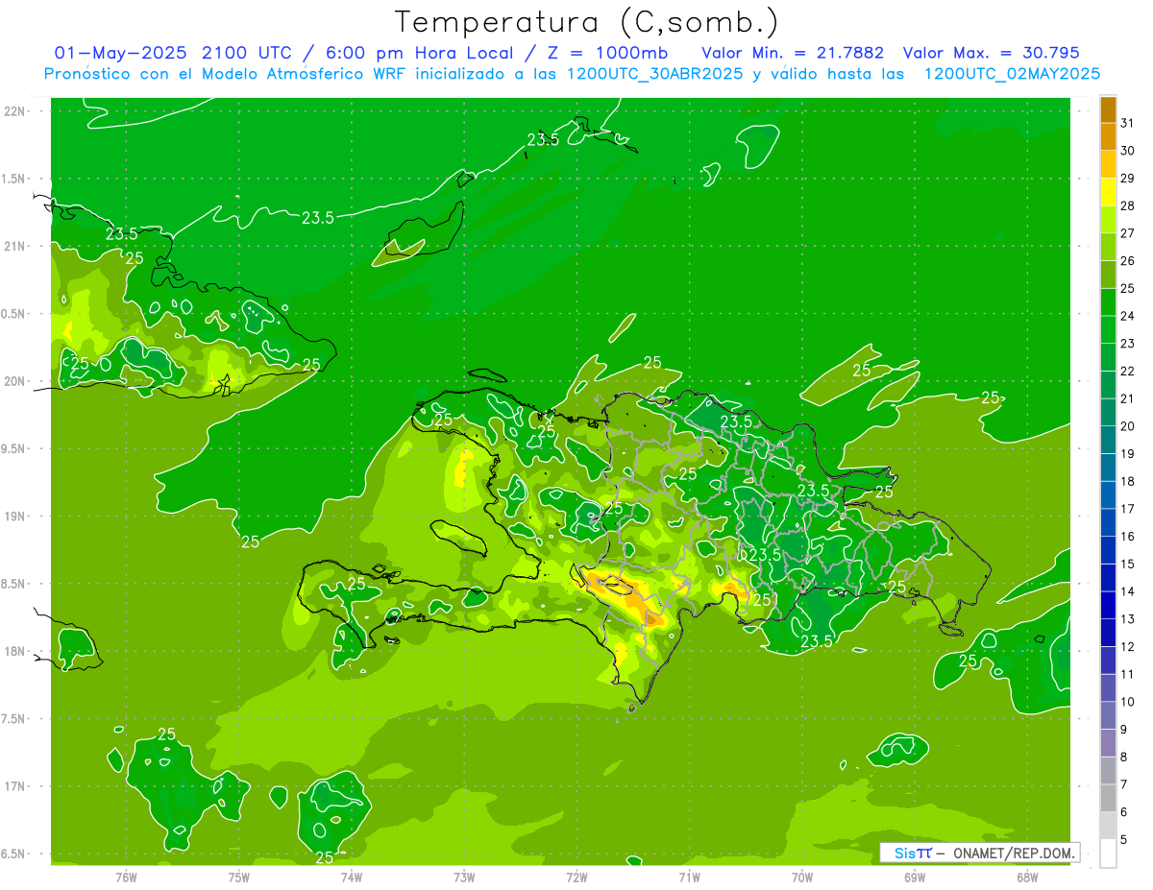Click the legend swatch between 17 and 18

[x=1109, y=495]
